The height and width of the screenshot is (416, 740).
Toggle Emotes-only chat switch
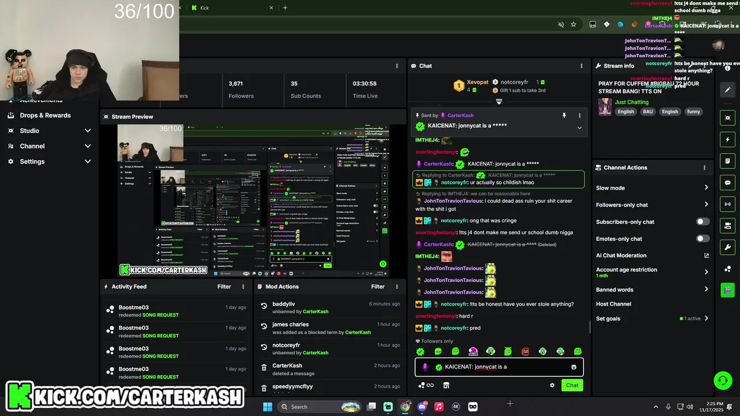point(702,239)
